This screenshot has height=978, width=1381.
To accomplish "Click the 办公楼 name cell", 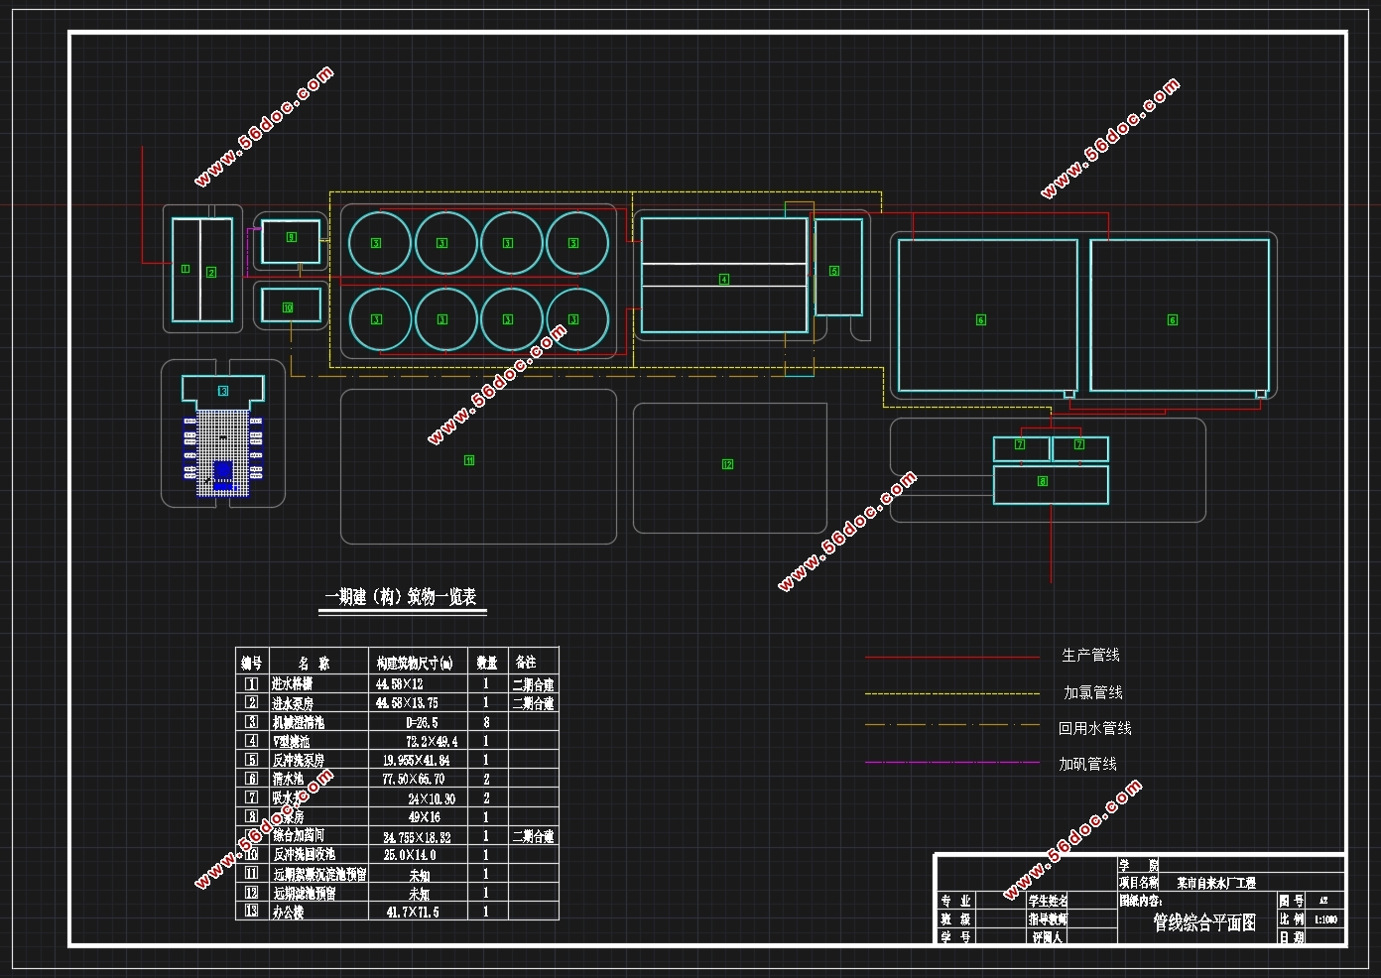I will pos(288,912).
